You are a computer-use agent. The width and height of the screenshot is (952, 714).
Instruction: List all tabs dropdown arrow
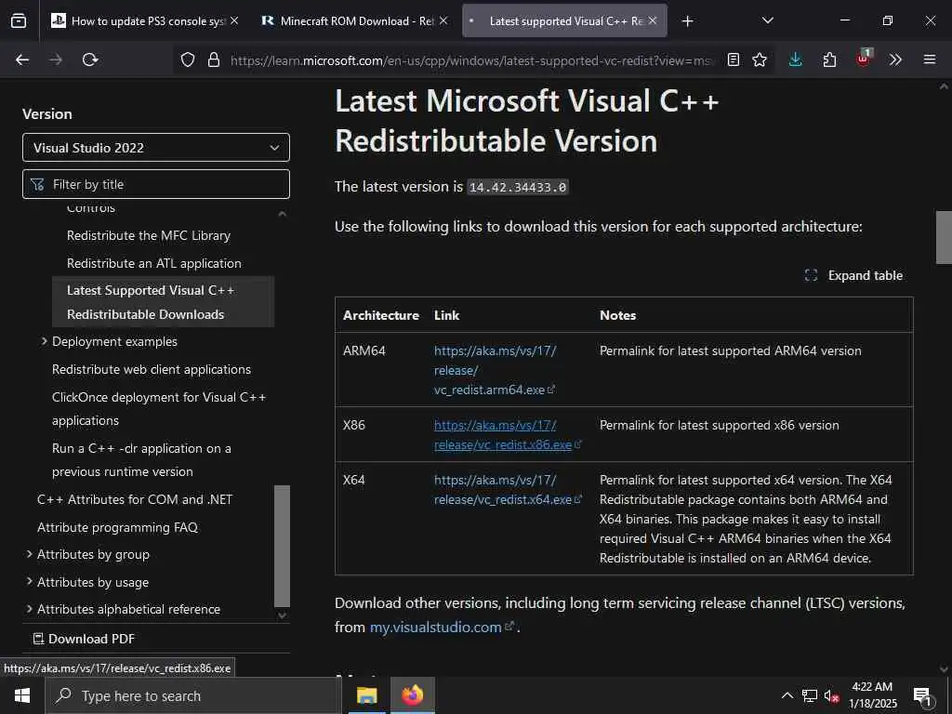(x=767, y=20)
